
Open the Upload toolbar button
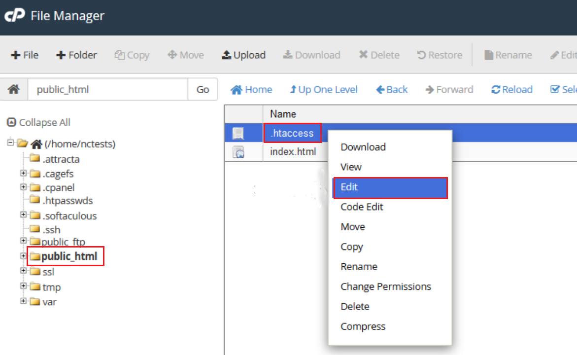coord(243,55)
